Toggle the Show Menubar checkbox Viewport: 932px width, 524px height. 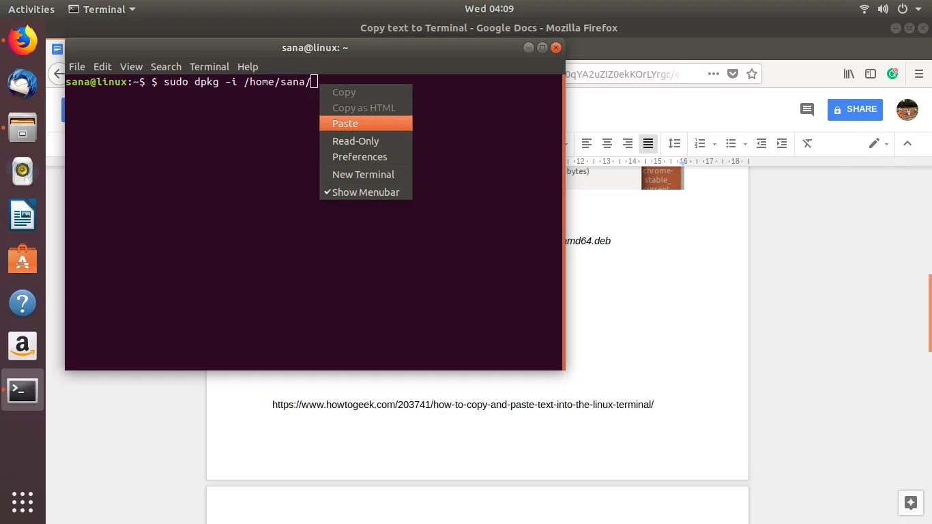[365, 192]
